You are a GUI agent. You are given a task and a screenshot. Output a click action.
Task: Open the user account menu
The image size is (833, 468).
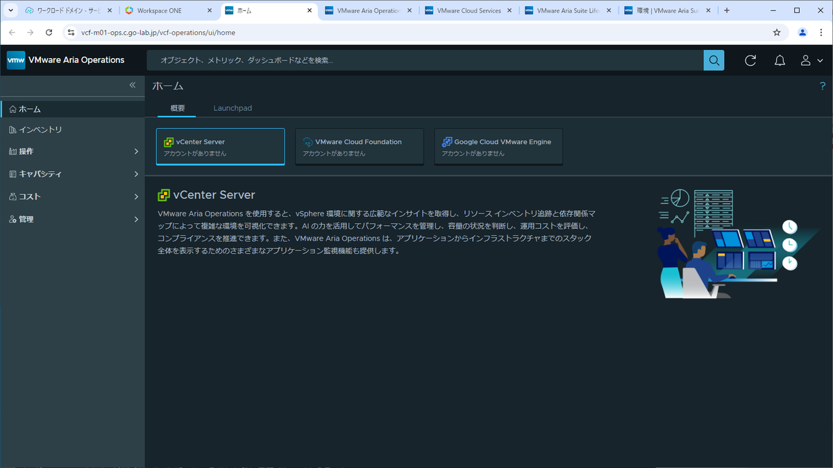point(811,60)
